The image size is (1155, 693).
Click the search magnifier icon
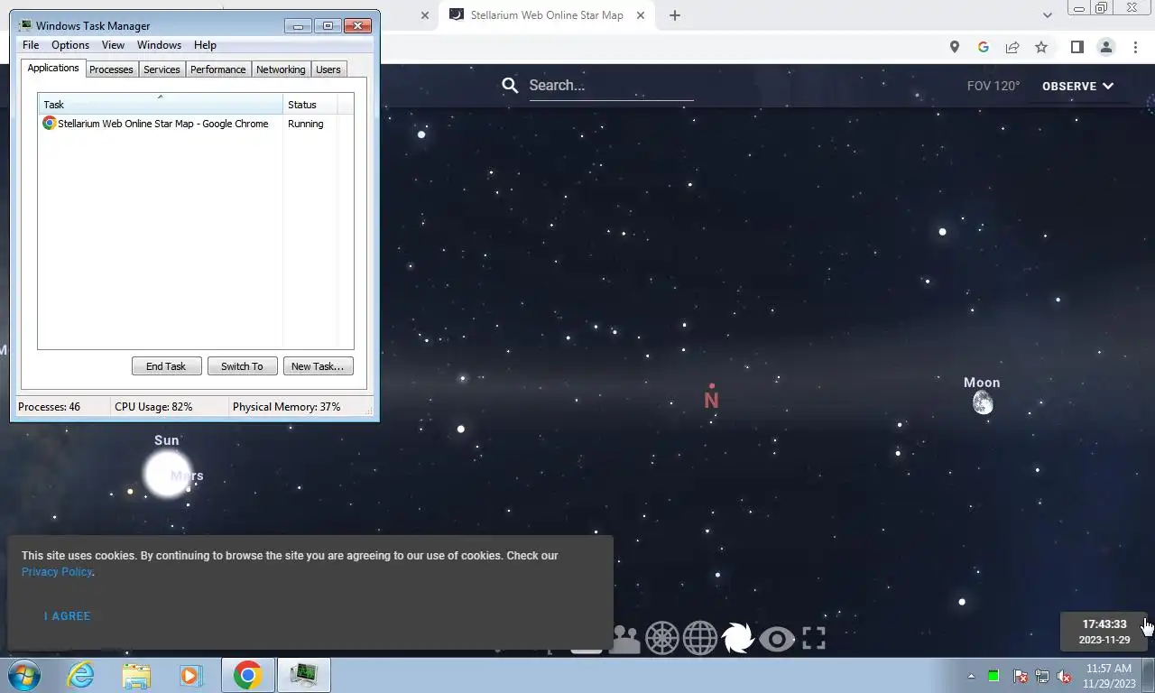(x=510, y=86)
